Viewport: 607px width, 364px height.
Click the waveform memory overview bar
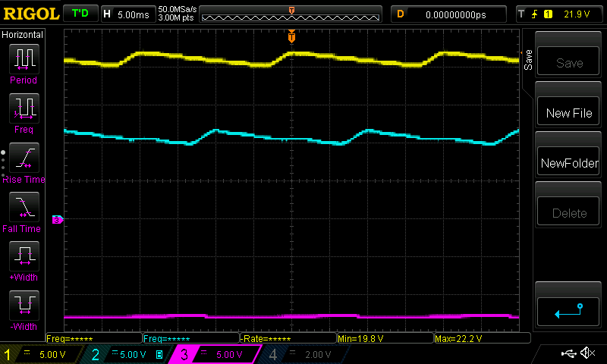tap(292, 14)
